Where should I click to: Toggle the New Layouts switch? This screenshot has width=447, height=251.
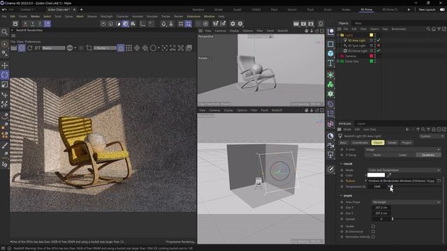point(442,10)
